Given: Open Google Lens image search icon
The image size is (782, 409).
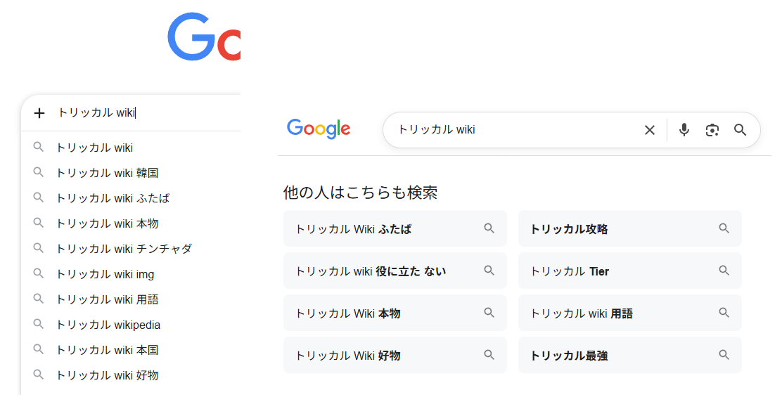Looking at the screenshot, I should [712, 130].
